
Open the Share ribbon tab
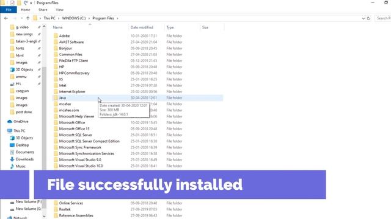click(x=43, y=10)
